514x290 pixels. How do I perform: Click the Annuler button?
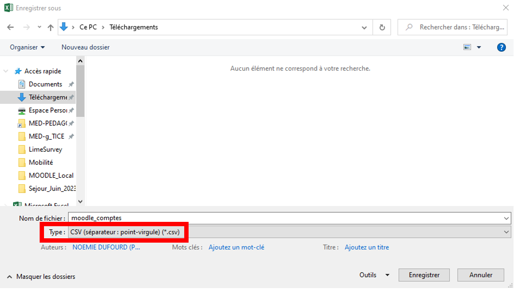pyautogui.click(x=481, y=275)
